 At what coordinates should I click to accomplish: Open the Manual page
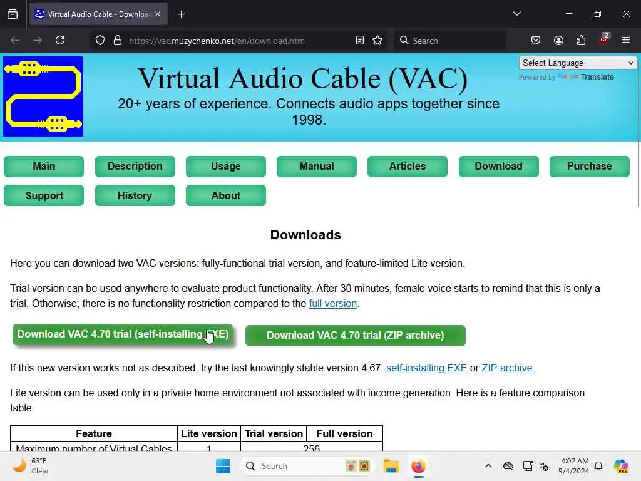(x=316, y=167)
